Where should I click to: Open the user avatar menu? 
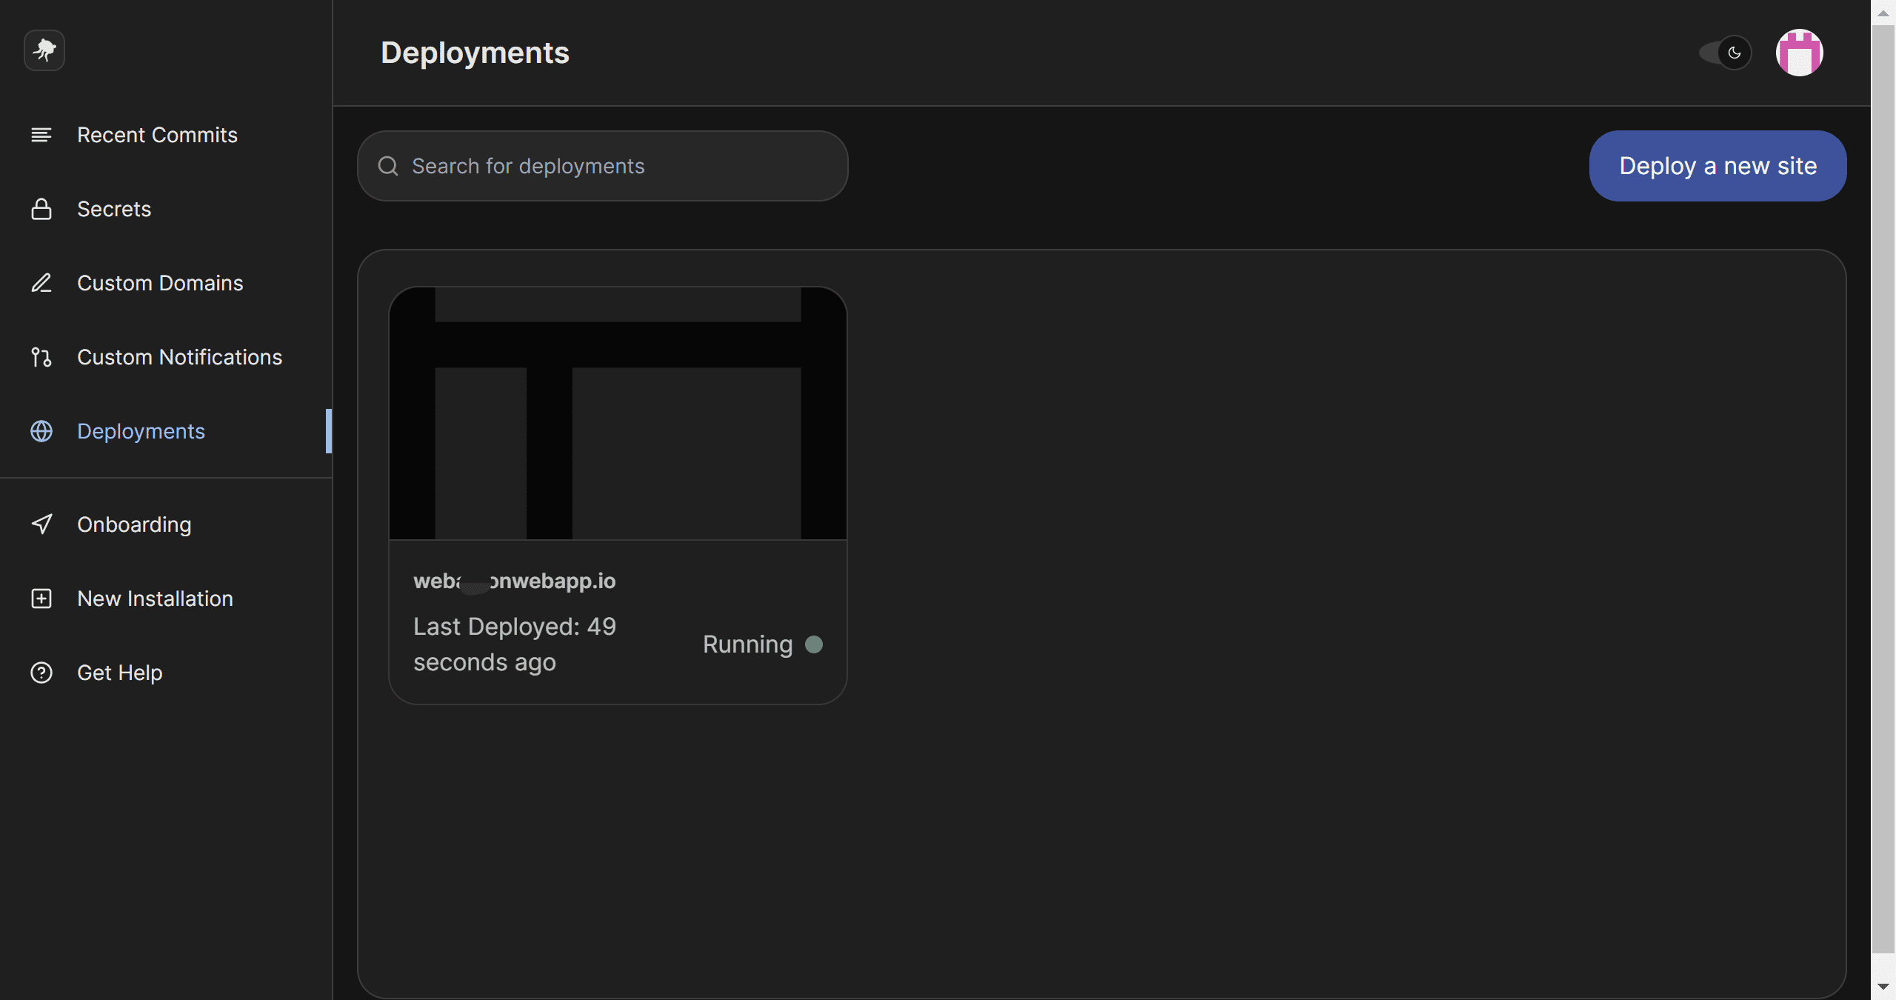tap(1799, 53)
